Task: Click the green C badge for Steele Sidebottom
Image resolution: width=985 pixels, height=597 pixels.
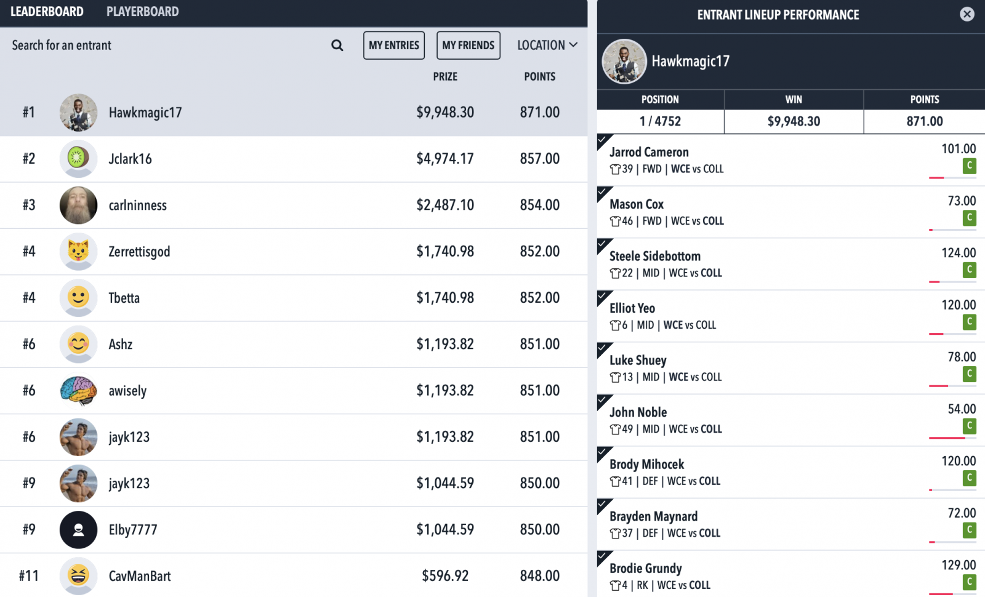Action: (x=970, y=270)
